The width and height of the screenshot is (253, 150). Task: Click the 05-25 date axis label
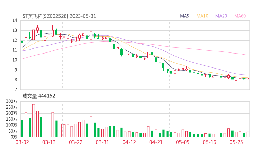coord(236,142)
